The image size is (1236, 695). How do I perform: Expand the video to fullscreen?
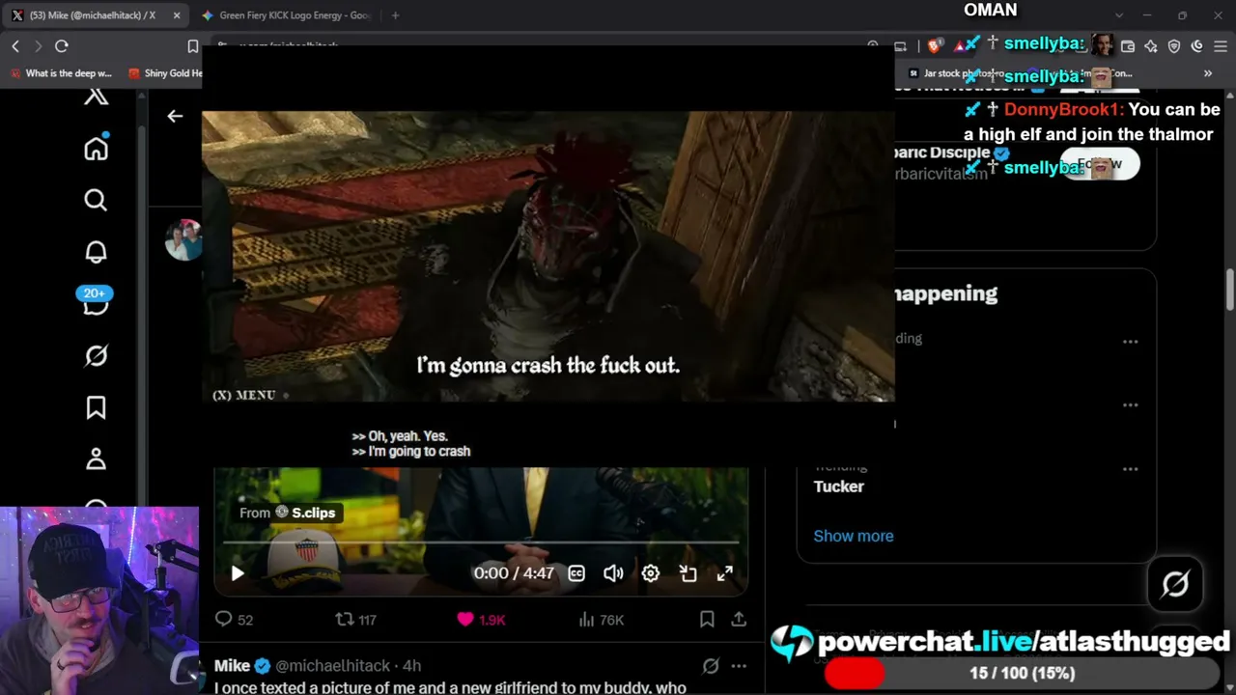point(724,573)
